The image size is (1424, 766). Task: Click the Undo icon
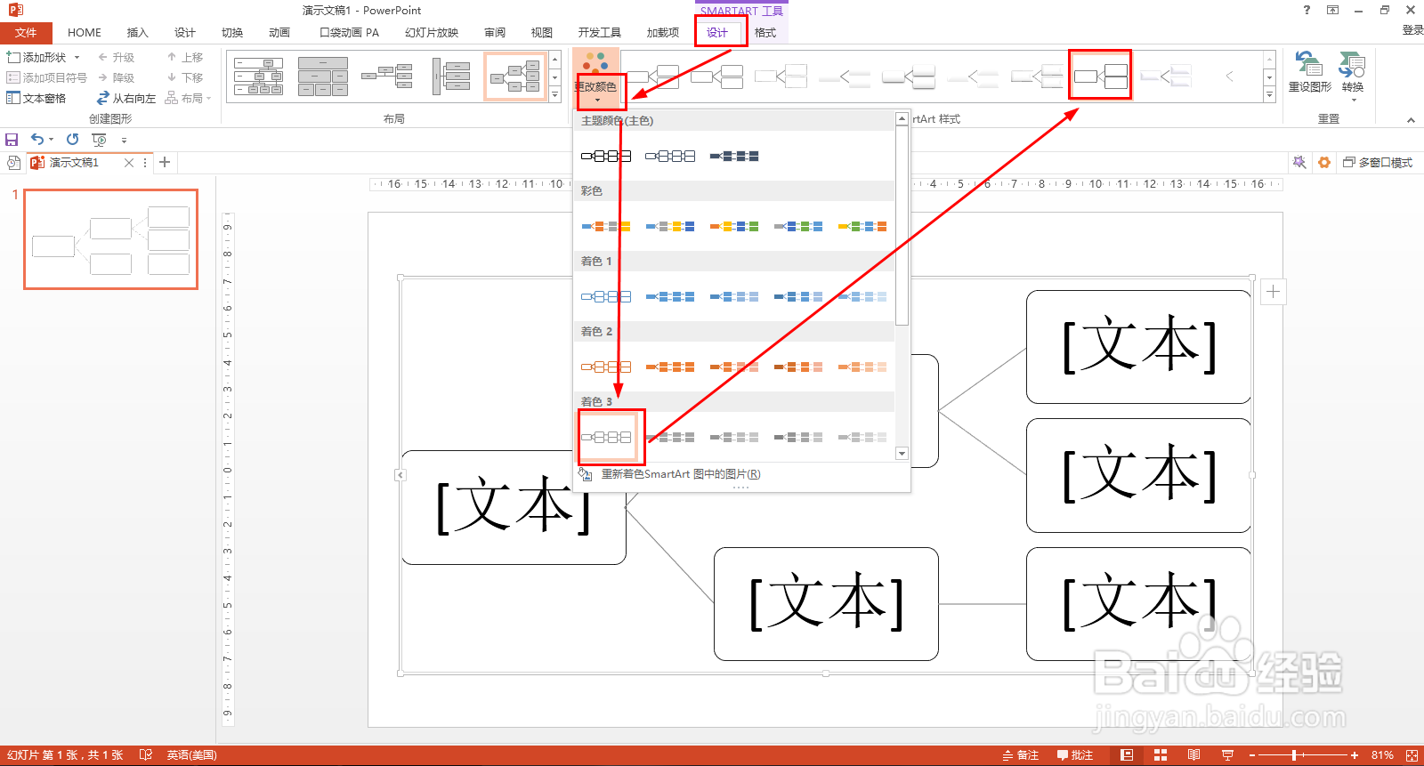[37, 140]
